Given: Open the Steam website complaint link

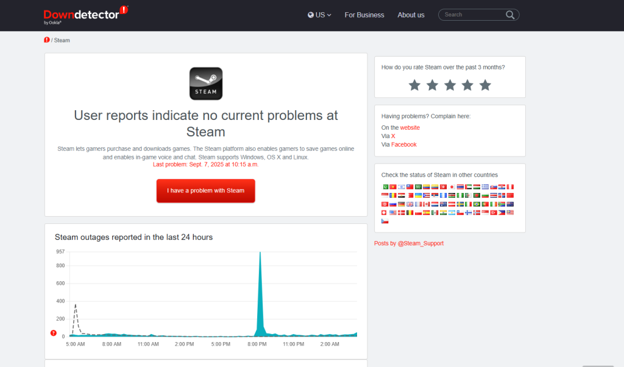Looking at the screenshot, I should (410, 128).
